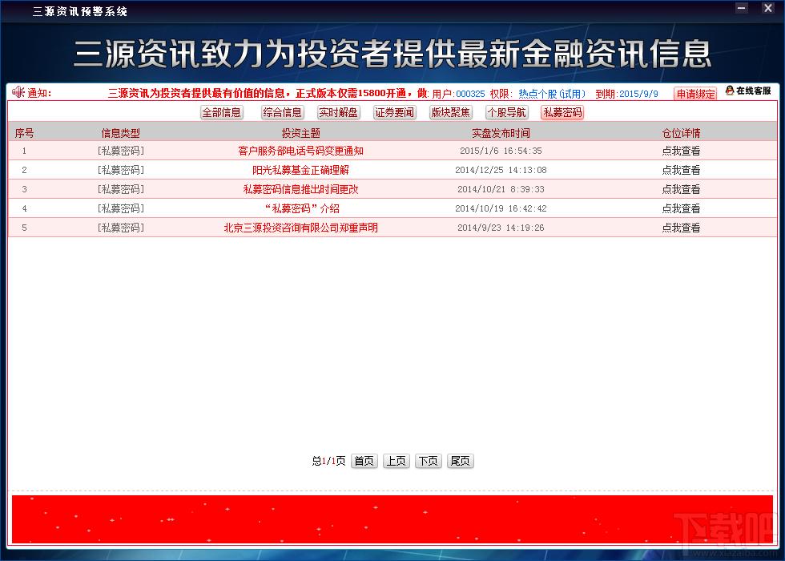The image size is (785, 561).
Task: Click the date 2015/1/6 16:54:35
Action: pos(501,151)
